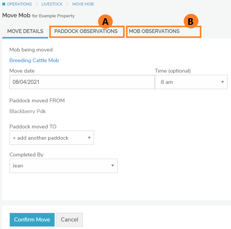Expand the '+ add another paddock' dropdown
This screenshot has width=231, height=229.
click(x=51, y=138)
